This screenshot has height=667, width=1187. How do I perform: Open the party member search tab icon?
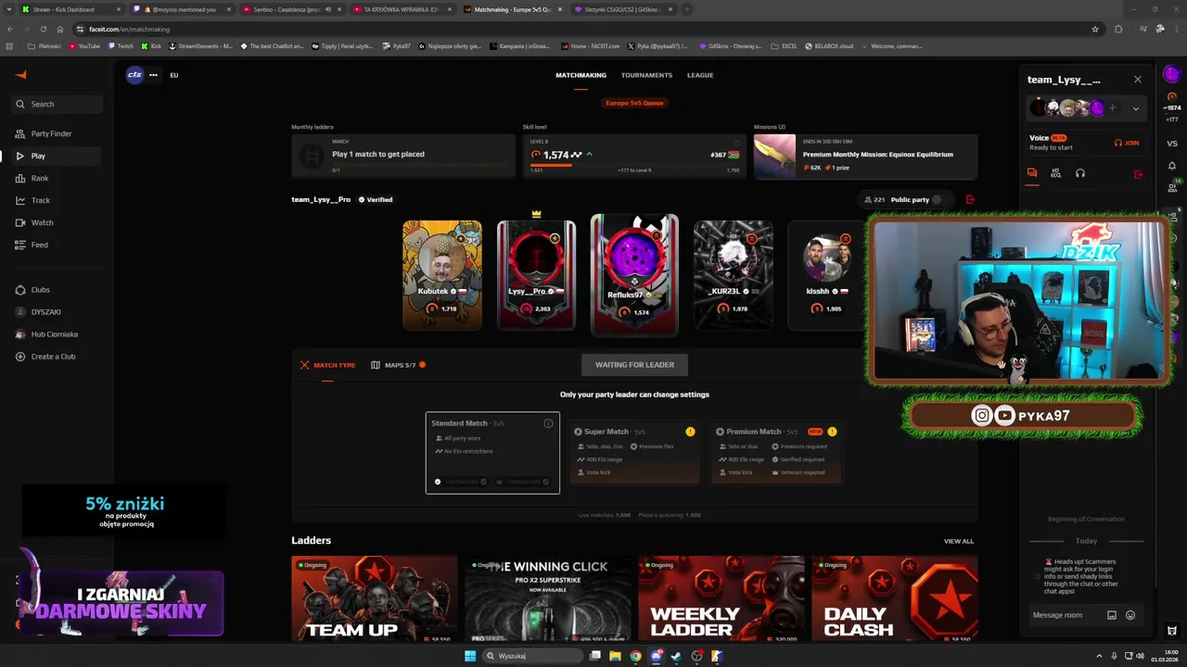click(x=1055, y=173)
